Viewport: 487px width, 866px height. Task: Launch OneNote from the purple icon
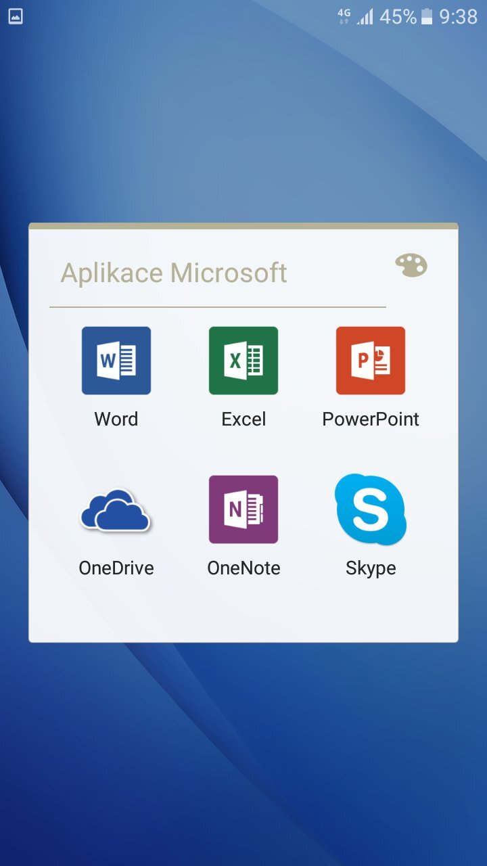click(x=243, y=509)
